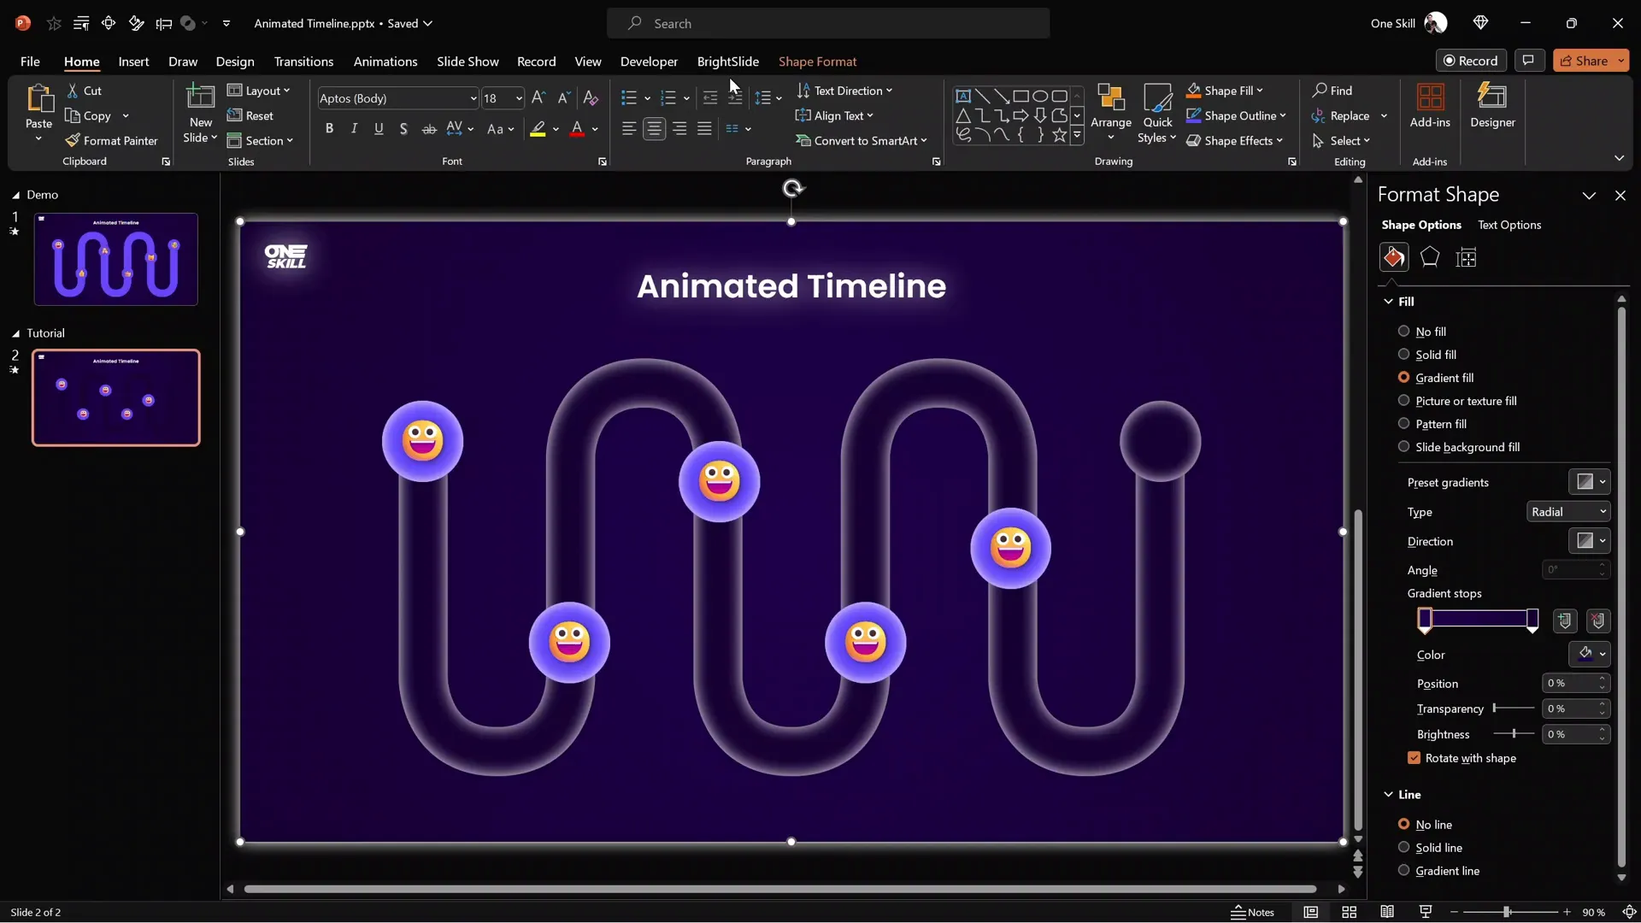Open gradient stop Color dropdown
1641x923 pixels.
pos(1590,655)
